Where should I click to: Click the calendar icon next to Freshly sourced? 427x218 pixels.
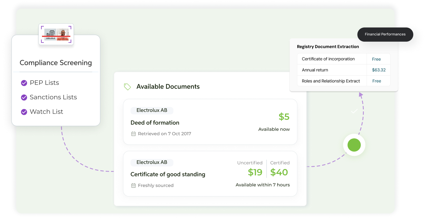pyautogui.click(x=133, y=186)
